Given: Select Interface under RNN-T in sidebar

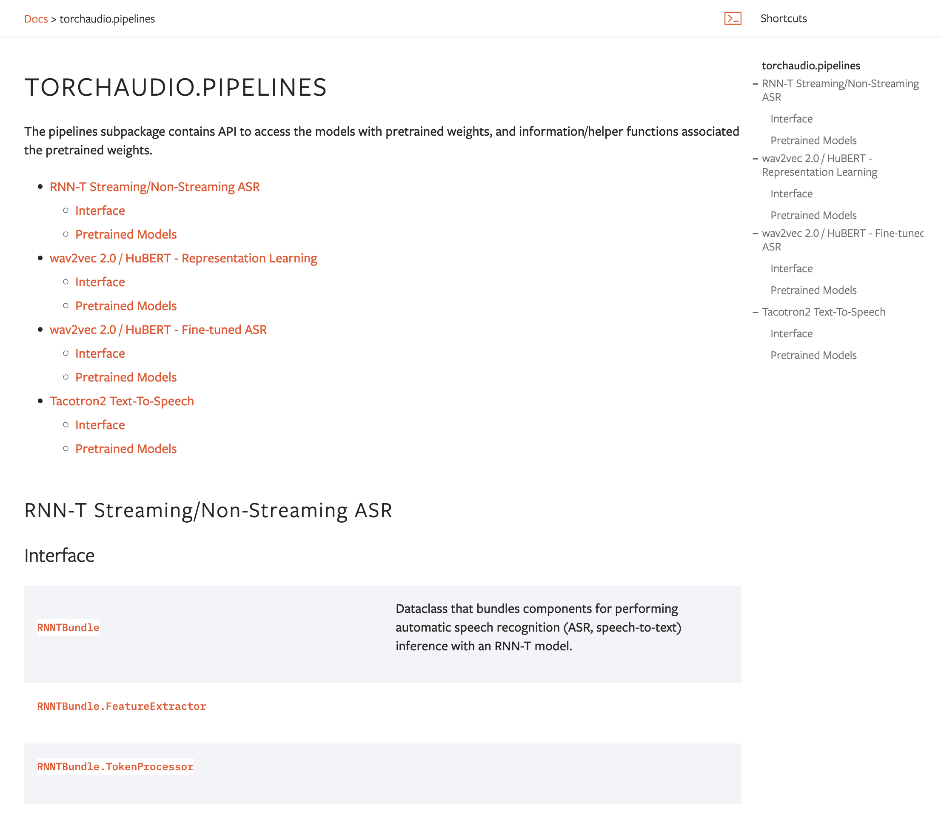Looking at the screenshot, I should pyautogui.click(x=791, y=119).
